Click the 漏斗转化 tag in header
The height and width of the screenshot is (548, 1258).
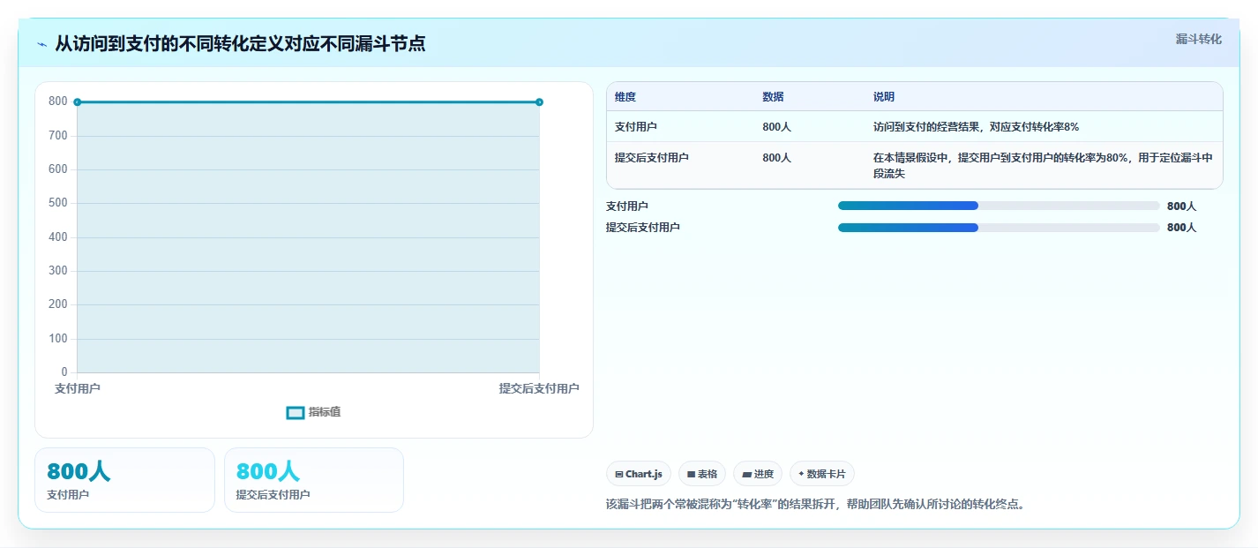point(1198,39)
